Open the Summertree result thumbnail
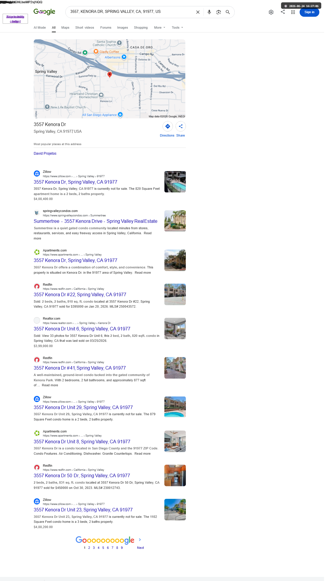Viewport: 328px width, 581px height. pyautogui.click(x=175, y=221)
